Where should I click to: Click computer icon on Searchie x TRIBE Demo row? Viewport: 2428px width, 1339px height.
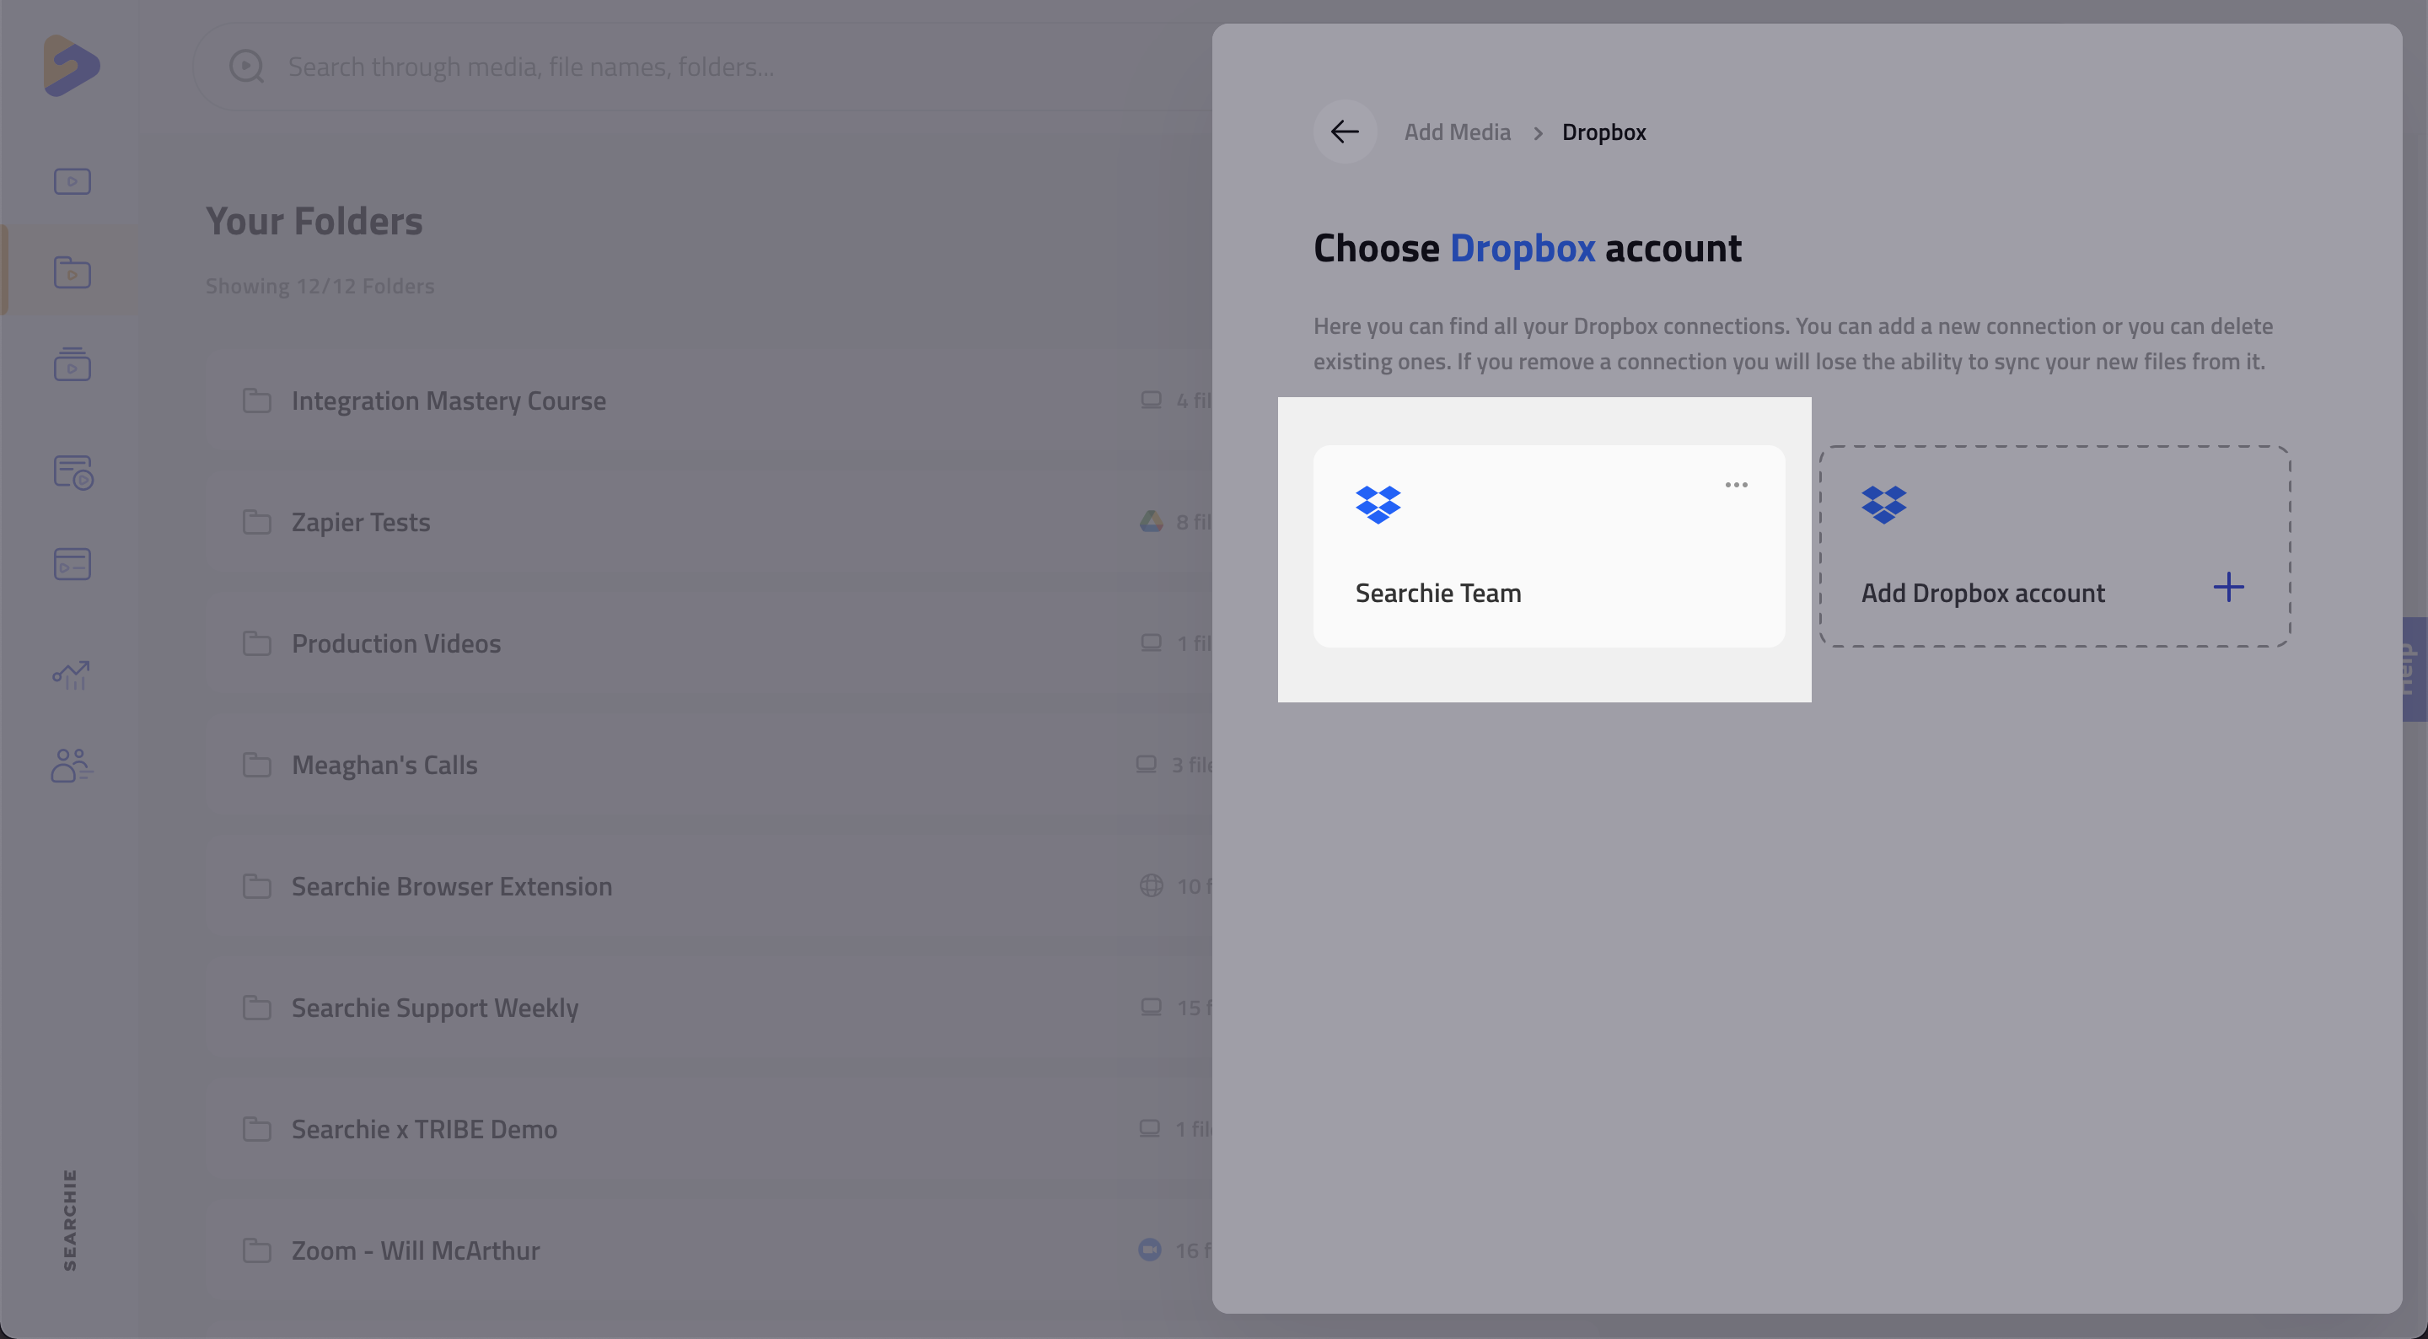pyautogui.click(x=1149, y=1127)
